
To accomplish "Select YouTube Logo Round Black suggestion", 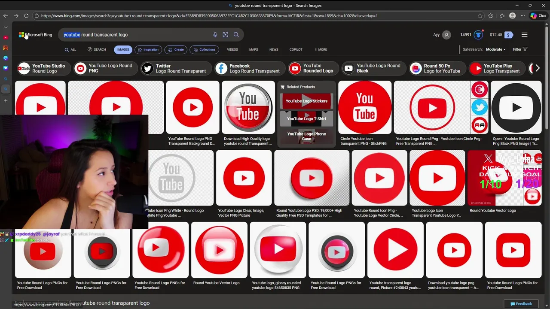I will 373,68.
